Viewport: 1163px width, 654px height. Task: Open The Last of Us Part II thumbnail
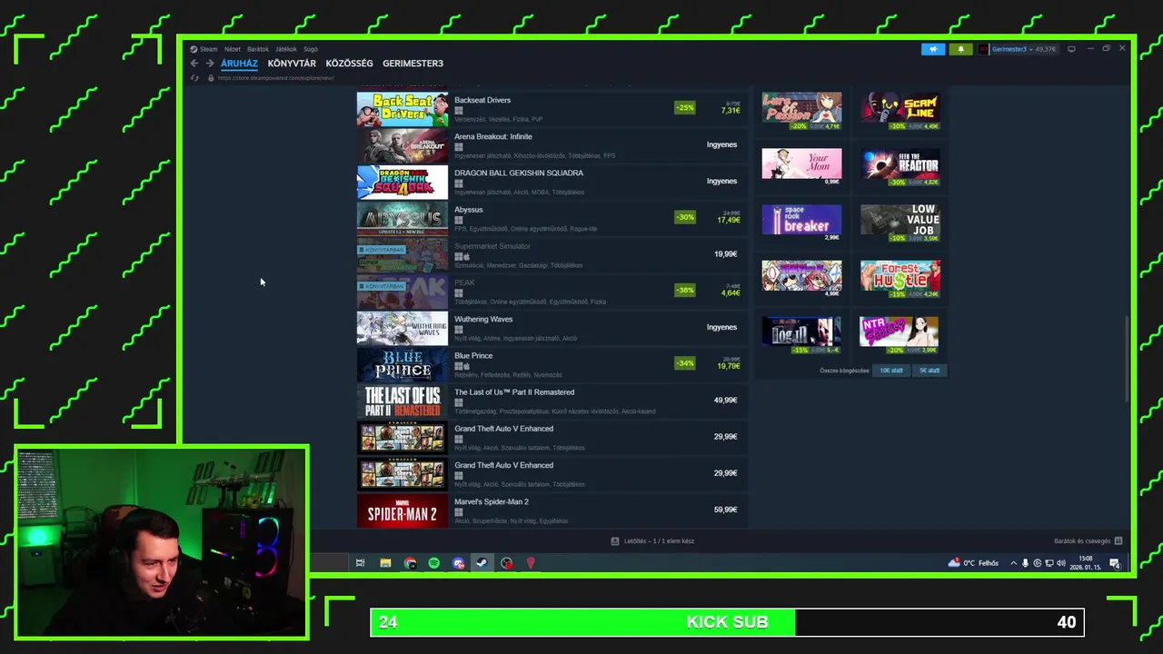[x=403, y=401]
